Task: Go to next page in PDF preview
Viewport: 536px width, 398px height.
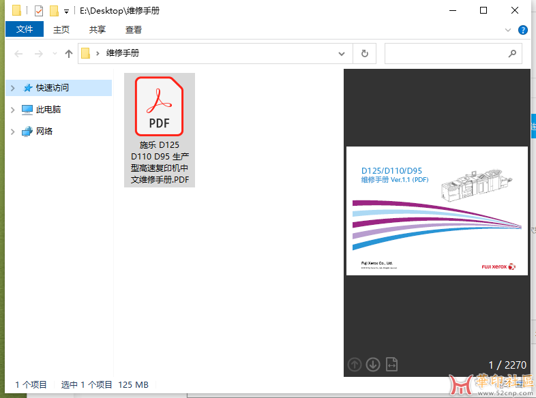Action: [373, 365]
